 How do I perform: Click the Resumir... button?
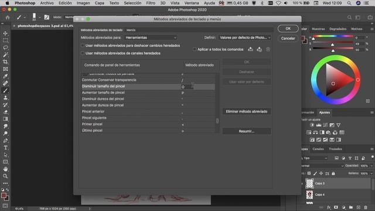(x=247, y=131)
